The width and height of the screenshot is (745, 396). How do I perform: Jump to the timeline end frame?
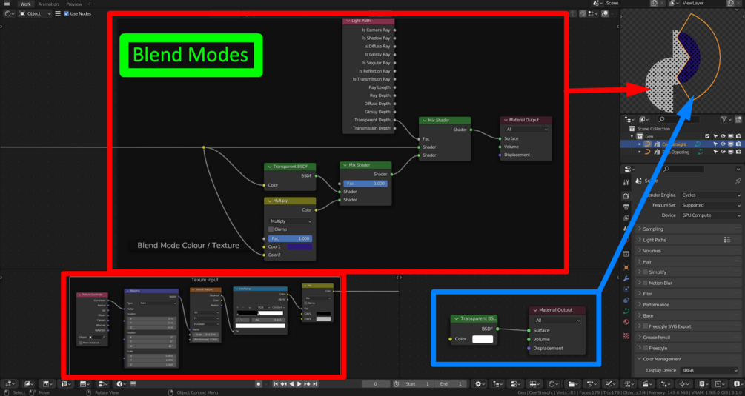click(x=314, y=384)
